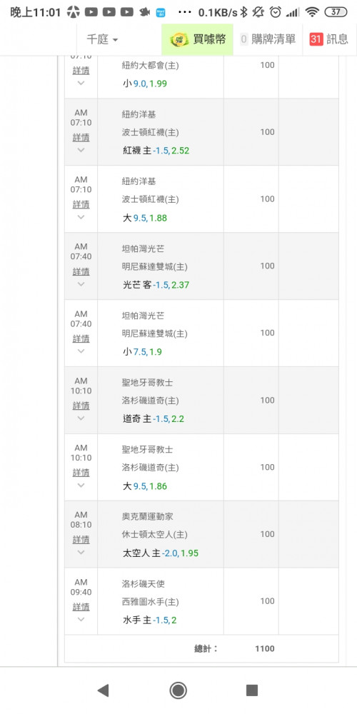This screenshot has height=714, width=357.
Task: Open 詳情 link for 水手 主 -1.5
Action: pos(81,606)
